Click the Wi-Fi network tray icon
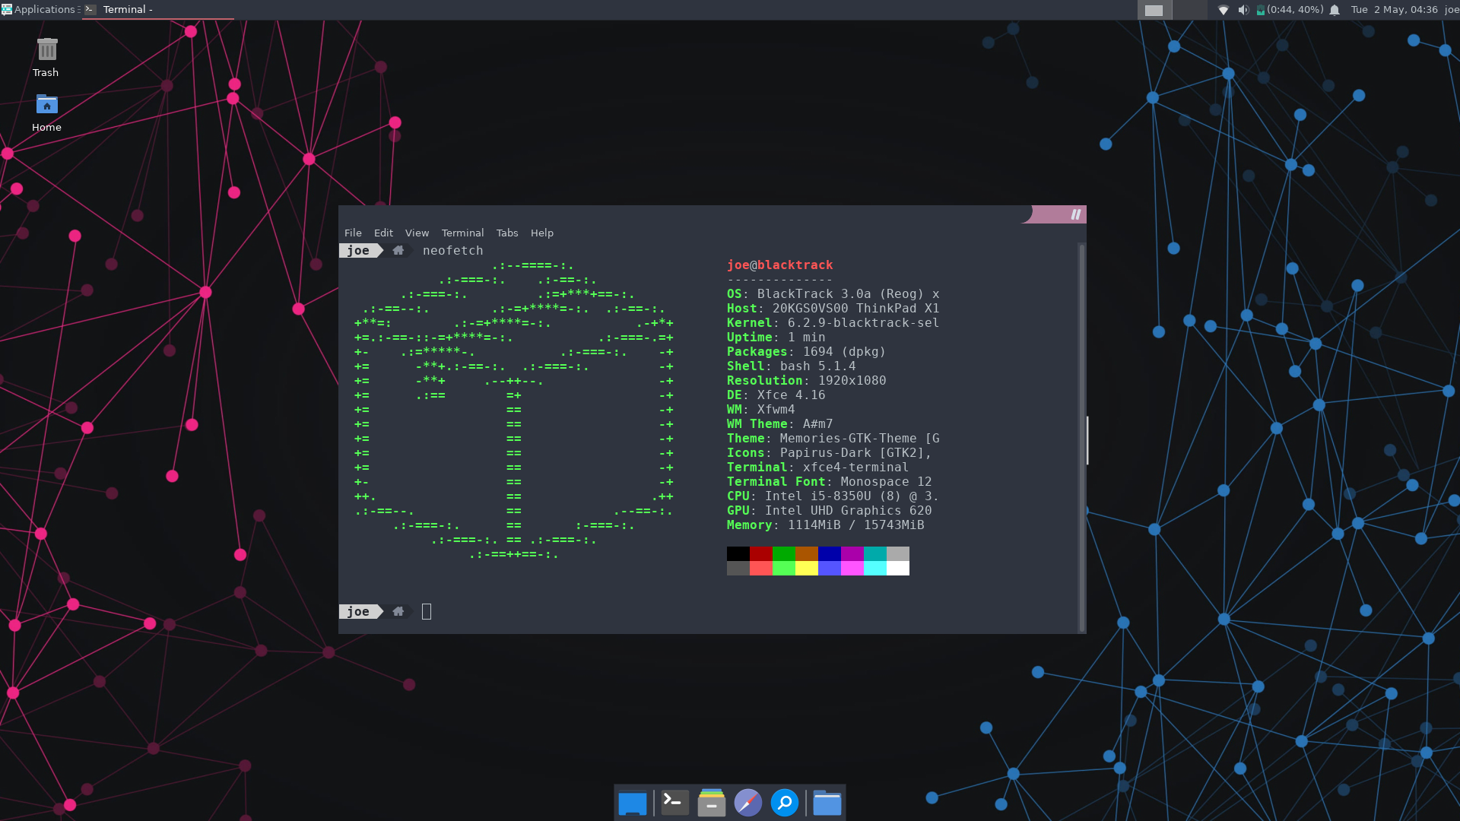This screenshot has width=1460, height=821. tap(1223, 10)
